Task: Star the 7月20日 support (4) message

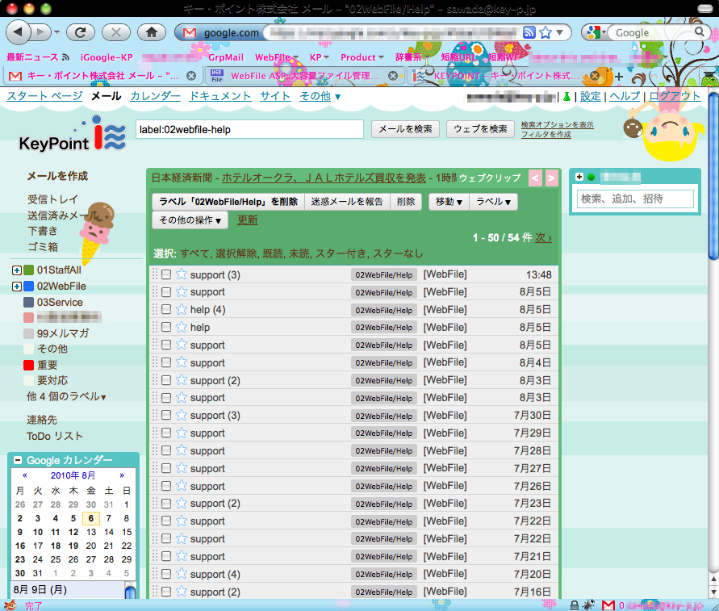Action: [182, 574]
